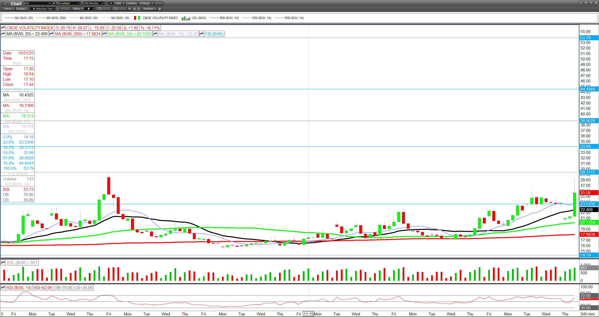Open the Markers menu
Viewport: 599px width, 317px height.
(x=149, y=9)
